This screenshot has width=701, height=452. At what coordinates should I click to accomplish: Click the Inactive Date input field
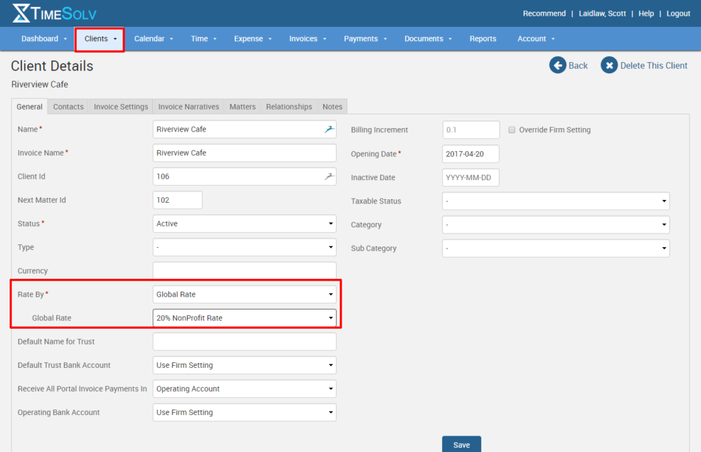(470, 177)
